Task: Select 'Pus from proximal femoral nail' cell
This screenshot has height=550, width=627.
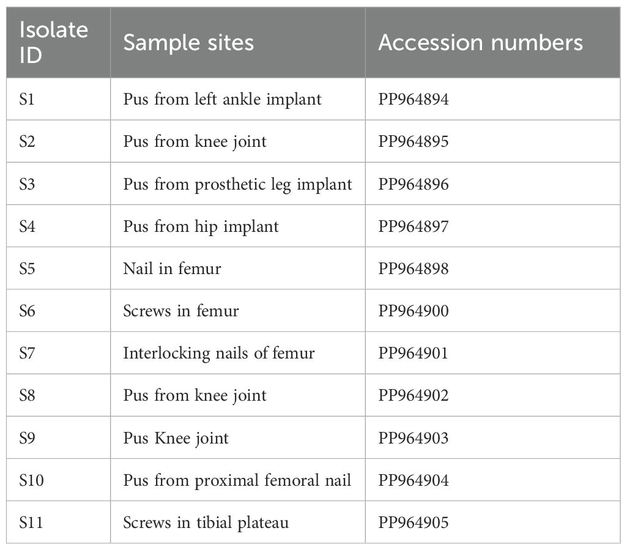Action: point(238,480)
